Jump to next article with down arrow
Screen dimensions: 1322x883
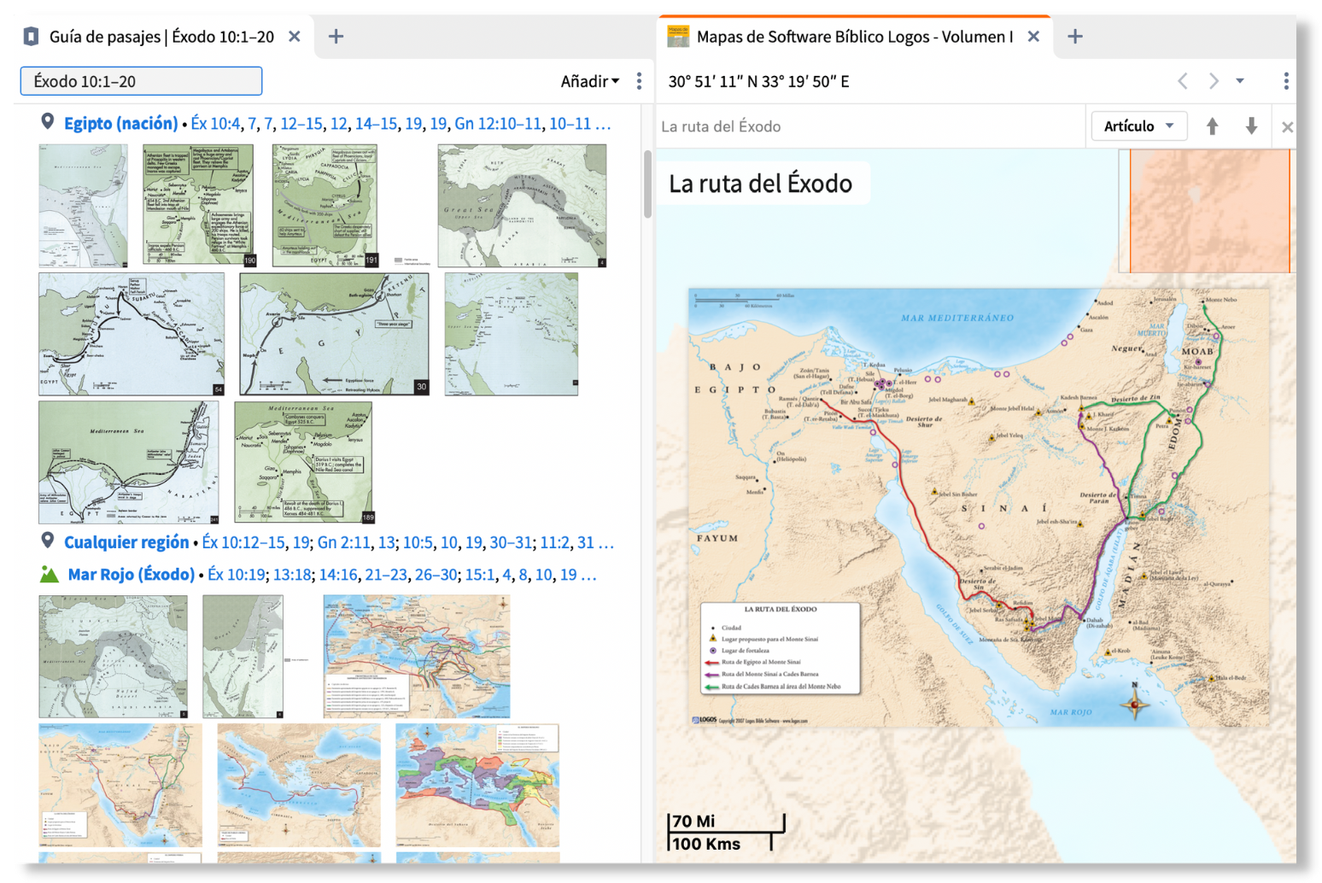coord(1251,126)
